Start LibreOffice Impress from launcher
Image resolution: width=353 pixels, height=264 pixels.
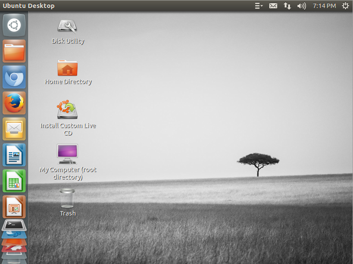pyautogui.click(x=14, y=207)
